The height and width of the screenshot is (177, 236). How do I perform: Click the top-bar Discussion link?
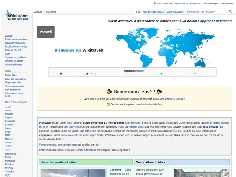(x=180, y=3)
